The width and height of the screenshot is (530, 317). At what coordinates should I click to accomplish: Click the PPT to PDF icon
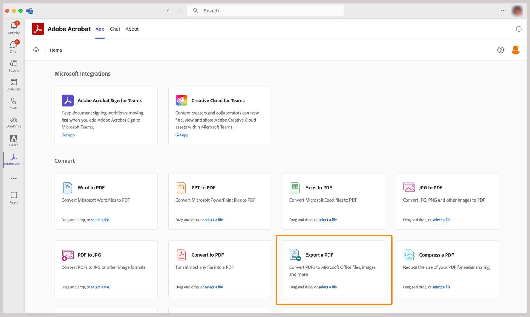pos(181,188)
